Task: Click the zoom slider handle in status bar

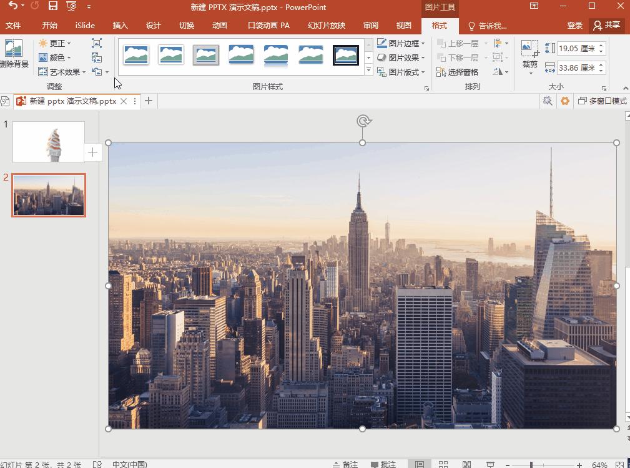Action: click(x=531, y=464)
